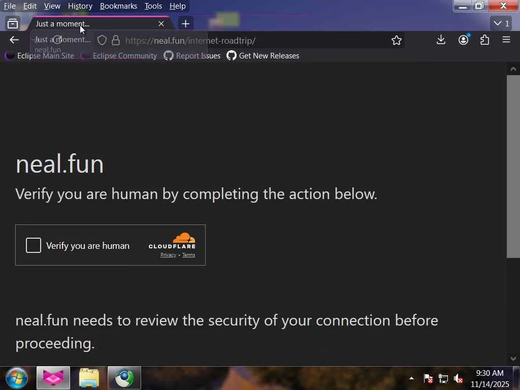The height and width of the screenshot is (390, 520).
Task: Open a new tab with plus button
Action: pyautogui.click(x=186, y=23)
